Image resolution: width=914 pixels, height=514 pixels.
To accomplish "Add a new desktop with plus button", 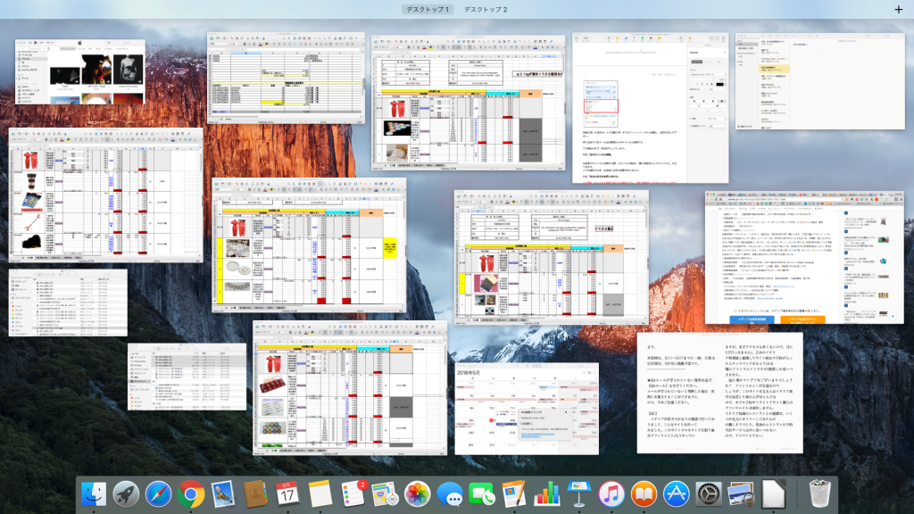I will [898, 9].
